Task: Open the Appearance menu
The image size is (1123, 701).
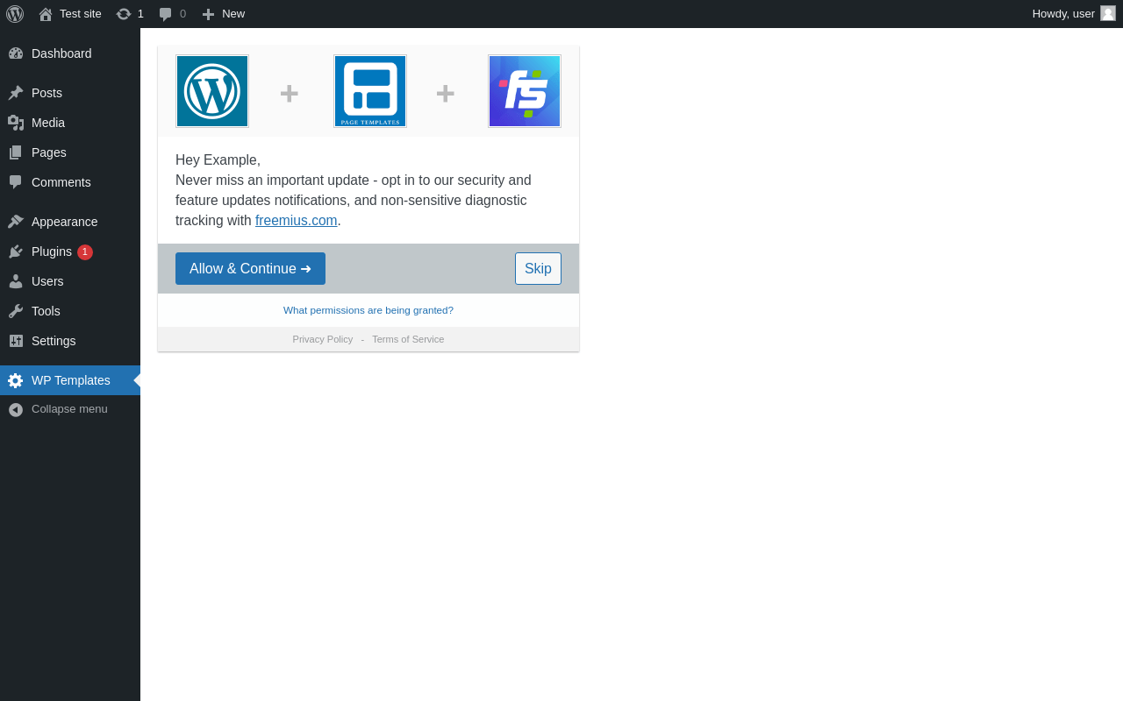Action: click(x=70, y=222)
